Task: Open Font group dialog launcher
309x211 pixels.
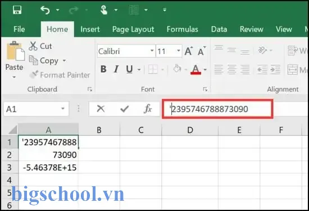Action: 205,89
